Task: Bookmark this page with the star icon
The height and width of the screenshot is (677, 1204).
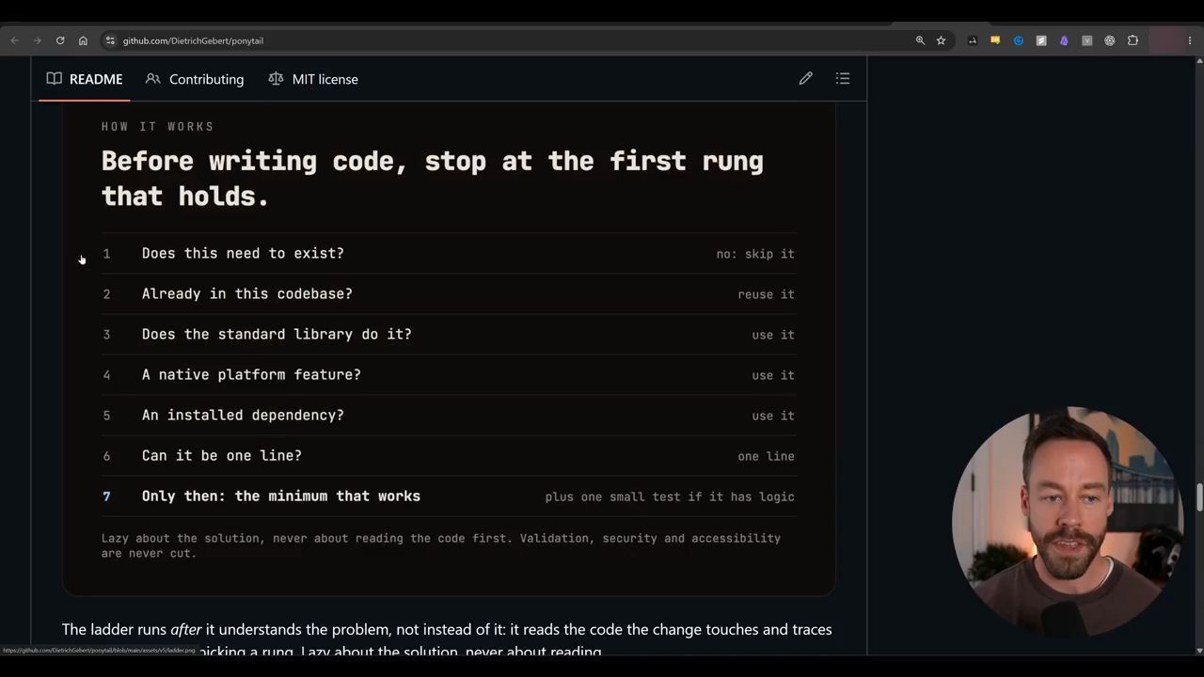Action: point(941,40)
